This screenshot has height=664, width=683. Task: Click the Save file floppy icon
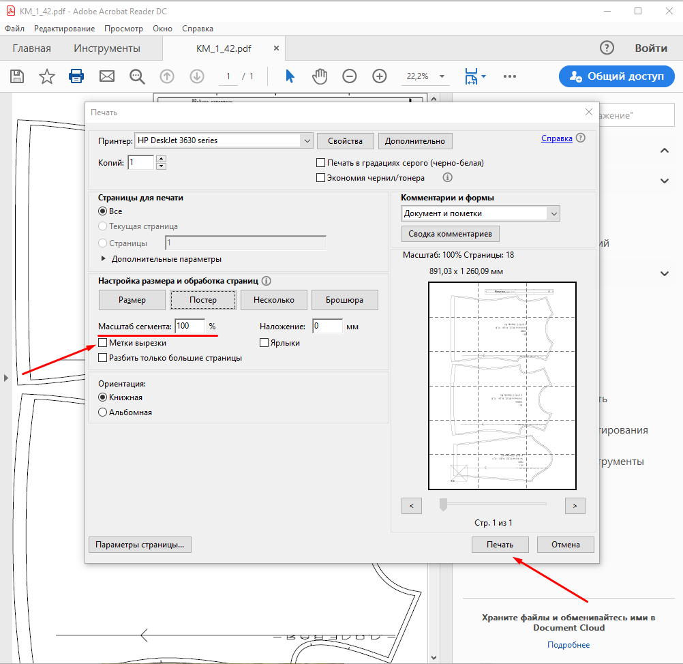(x=17, y=76)
